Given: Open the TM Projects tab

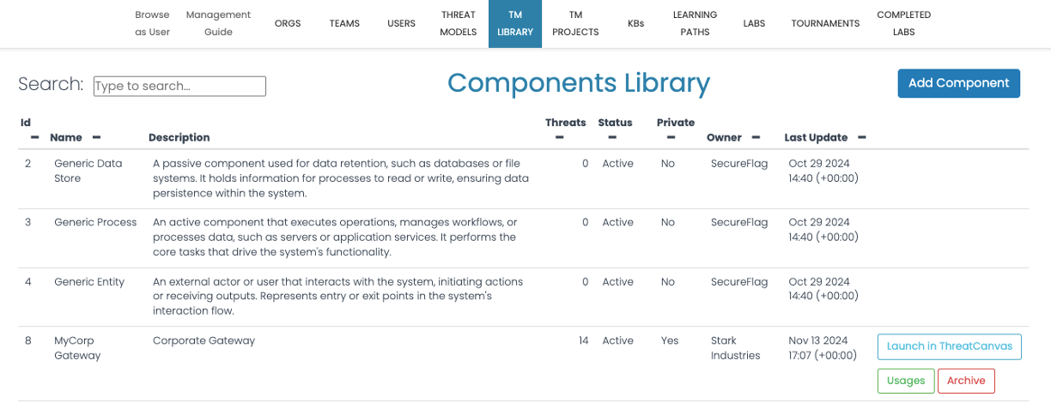Looking at the screenshot, I should pos(575,24).
